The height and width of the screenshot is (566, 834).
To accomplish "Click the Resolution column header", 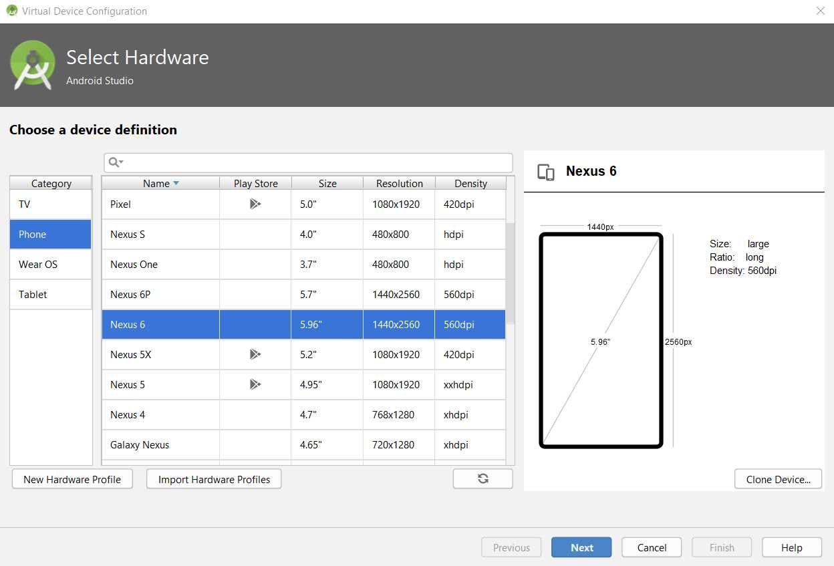I will 399,182.
